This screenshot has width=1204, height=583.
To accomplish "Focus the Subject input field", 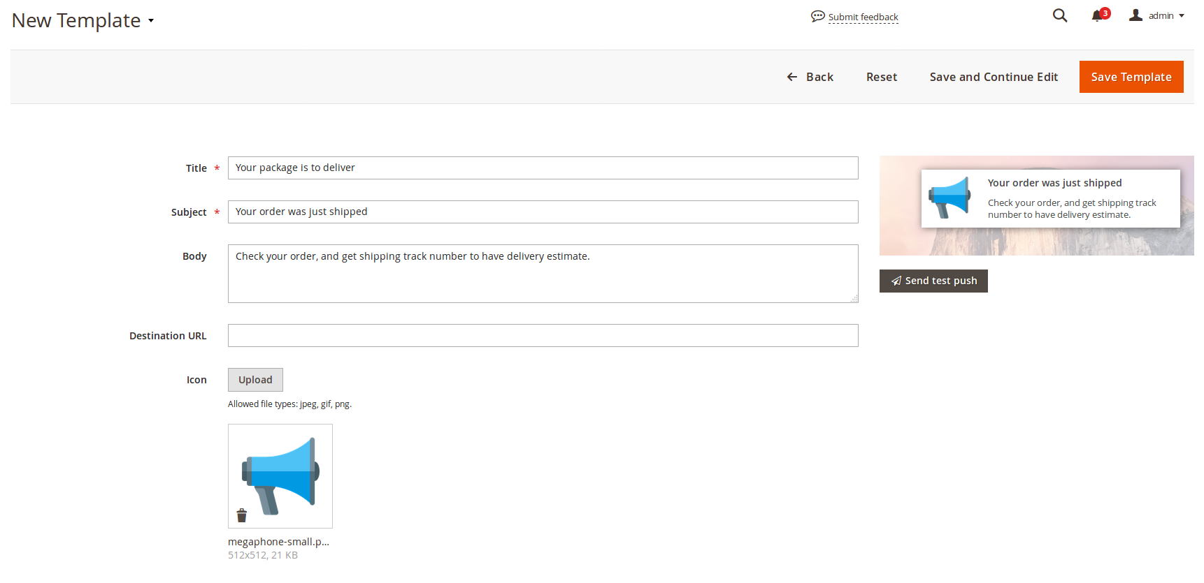I will (543, 212).
